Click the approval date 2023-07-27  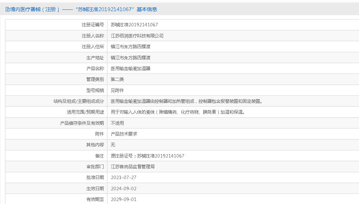coord(124,177)
